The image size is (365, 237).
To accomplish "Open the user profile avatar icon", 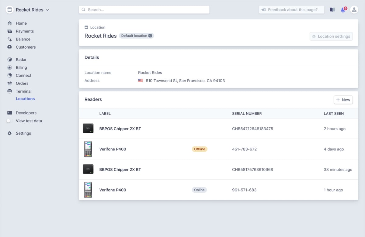I will (x=354, y=10).
